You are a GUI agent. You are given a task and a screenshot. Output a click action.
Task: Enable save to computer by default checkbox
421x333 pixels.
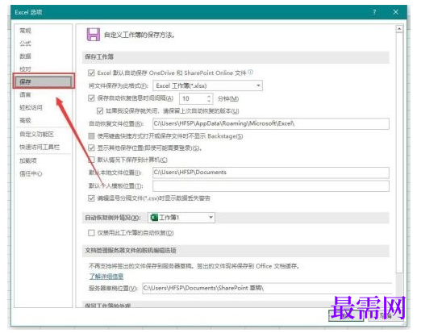(91, 160)
